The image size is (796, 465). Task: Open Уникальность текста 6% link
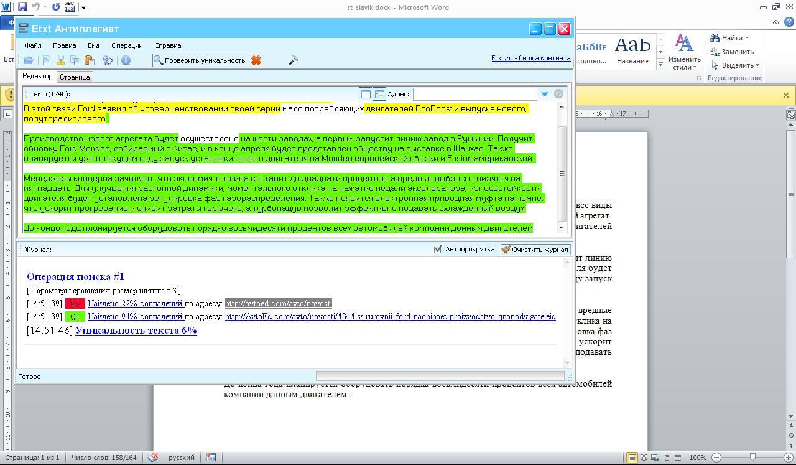point(136,331)
